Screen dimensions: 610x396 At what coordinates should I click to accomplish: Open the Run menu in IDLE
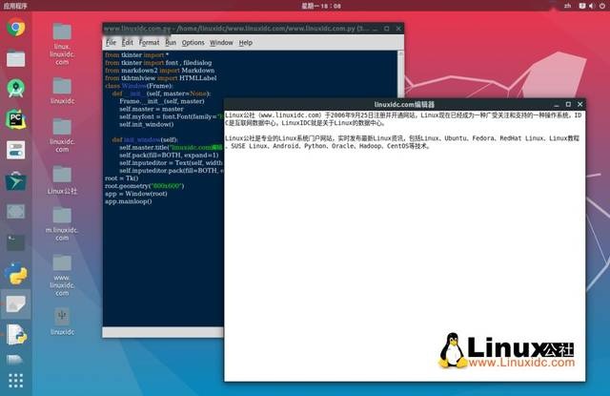tap(171, 42)
